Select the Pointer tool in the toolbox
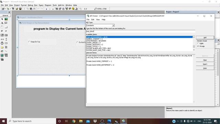 2,19
